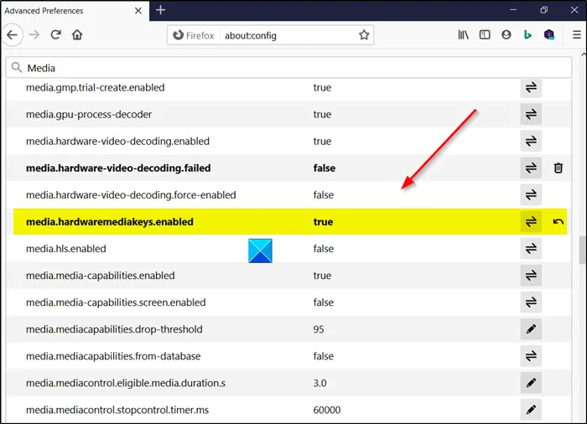587x424 pixels.
Task: Reset media.hardwaremediakeys.enabled with undo arrow
Action: 558,221
